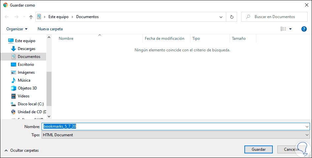The width and height of the screenshot is (312, 158).
Task: Click the Música note icon
Action: [x=13, y=80]
